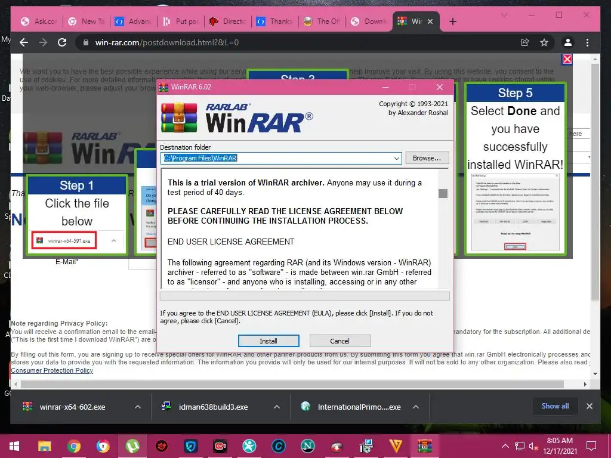This screenshot has width=611, height=458.
Task: Click Browse... for destination folder
Action: pyautogui.click(x=427, y=157)
